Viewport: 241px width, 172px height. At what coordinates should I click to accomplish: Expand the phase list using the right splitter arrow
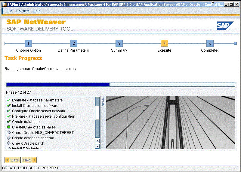(103, 104)
